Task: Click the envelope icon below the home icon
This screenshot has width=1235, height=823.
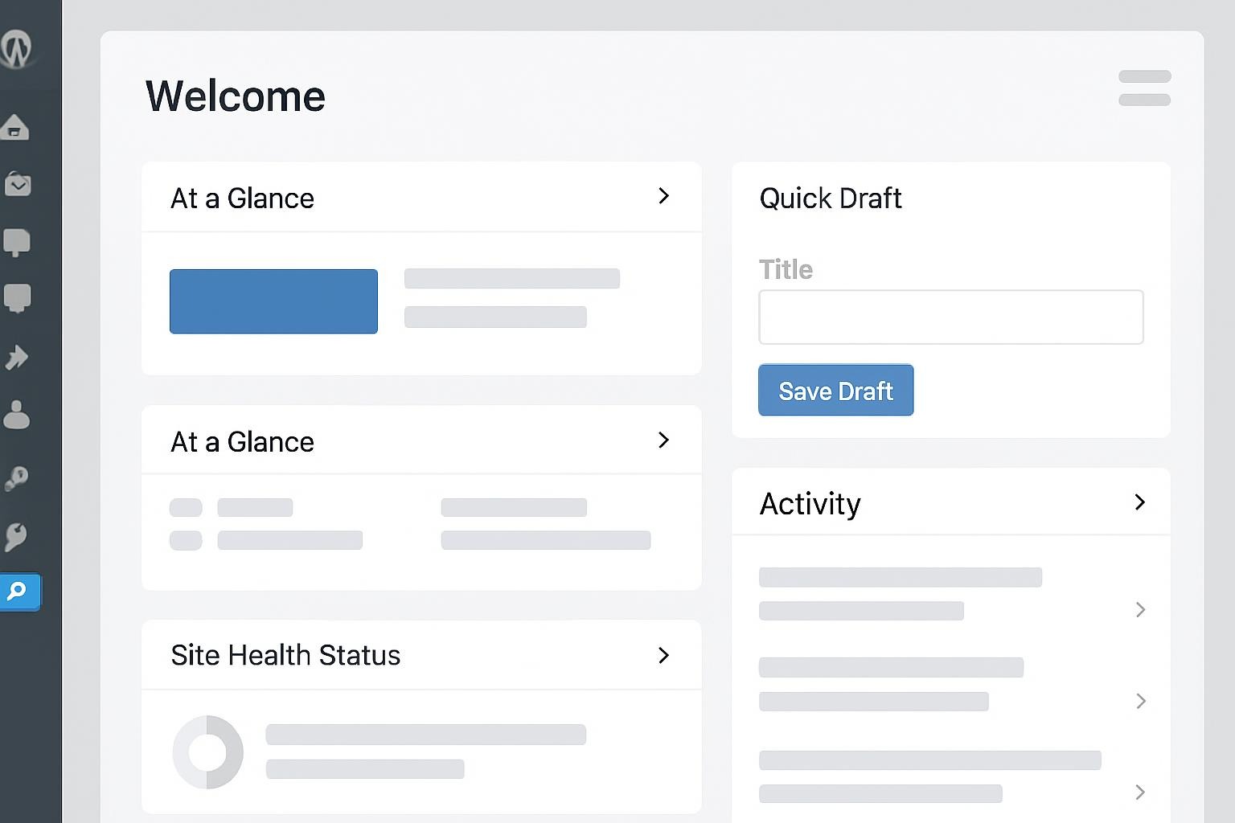Action: pos(17,184)
